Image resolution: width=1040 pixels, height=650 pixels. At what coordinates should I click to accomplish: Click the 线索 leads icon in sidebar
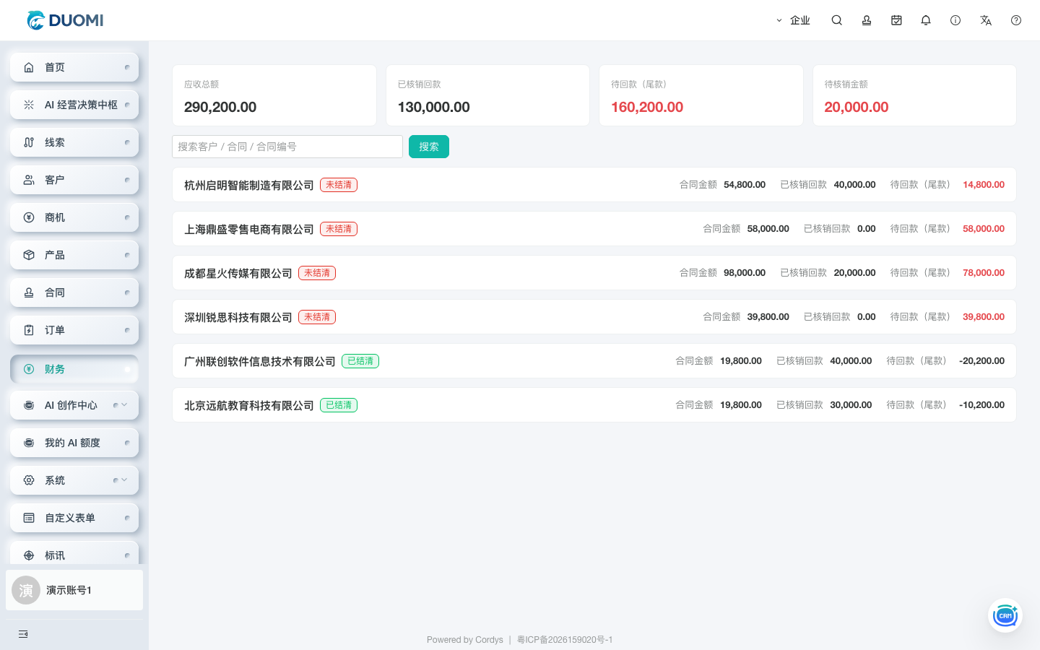pyautogui.click(x=29, y=142)
